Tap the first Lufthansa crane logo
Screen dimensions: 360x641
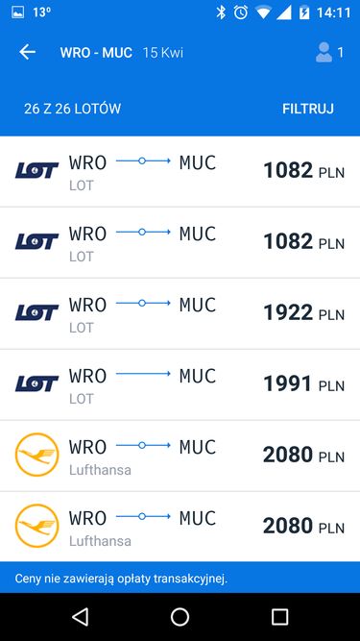click(x=36, y=455)
